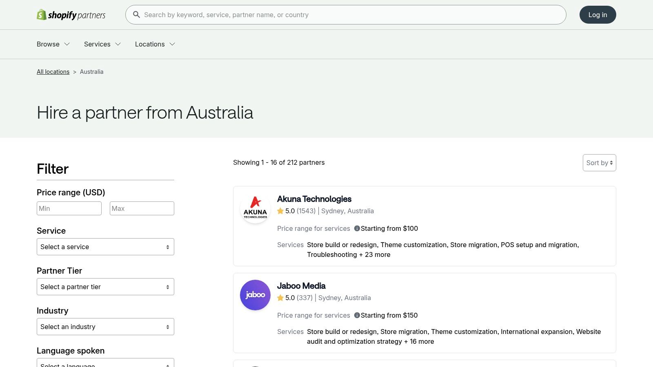This screenshot has width=653, height=367.
Task: Click the '5.0 (1543)' rating text
Action: tap(300, 211)
